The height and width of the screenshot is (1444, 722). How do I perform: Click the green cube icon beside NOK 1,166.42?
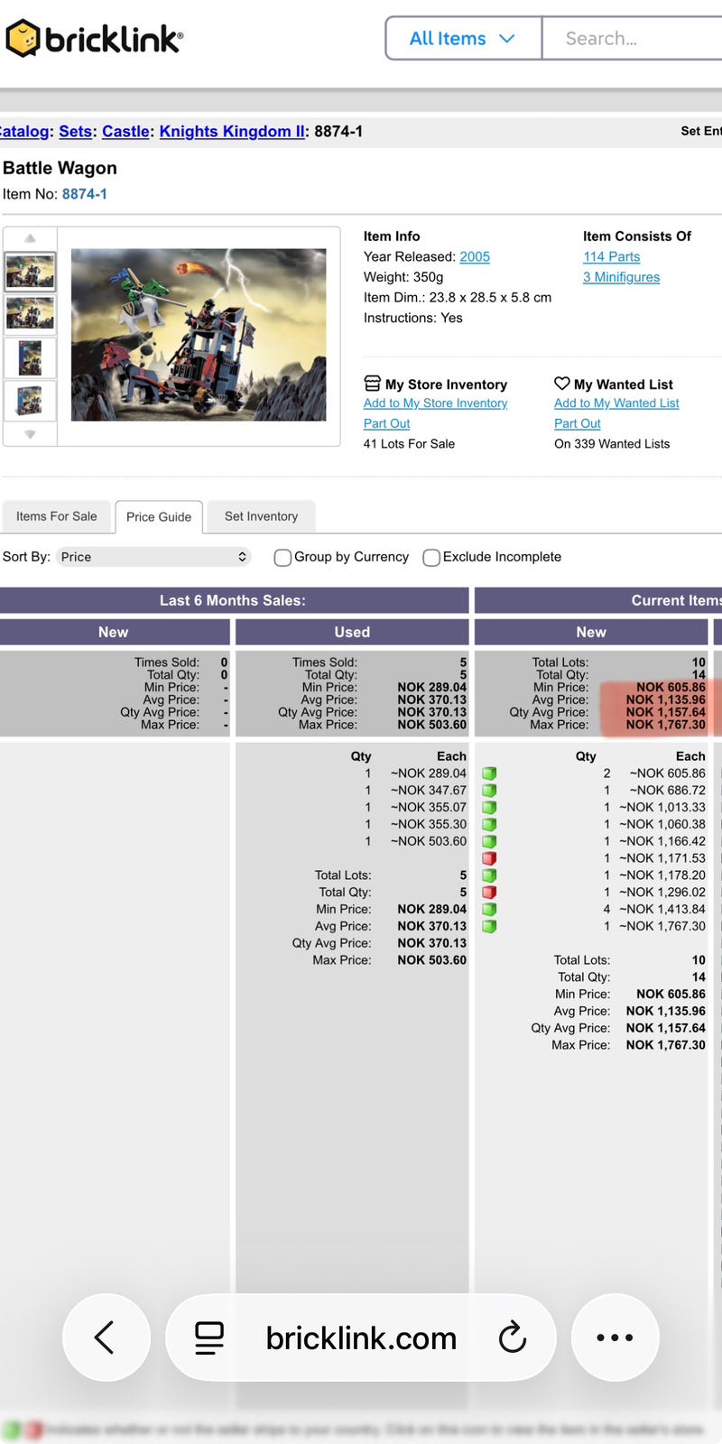pyautogui.click(x=489, y=842)
